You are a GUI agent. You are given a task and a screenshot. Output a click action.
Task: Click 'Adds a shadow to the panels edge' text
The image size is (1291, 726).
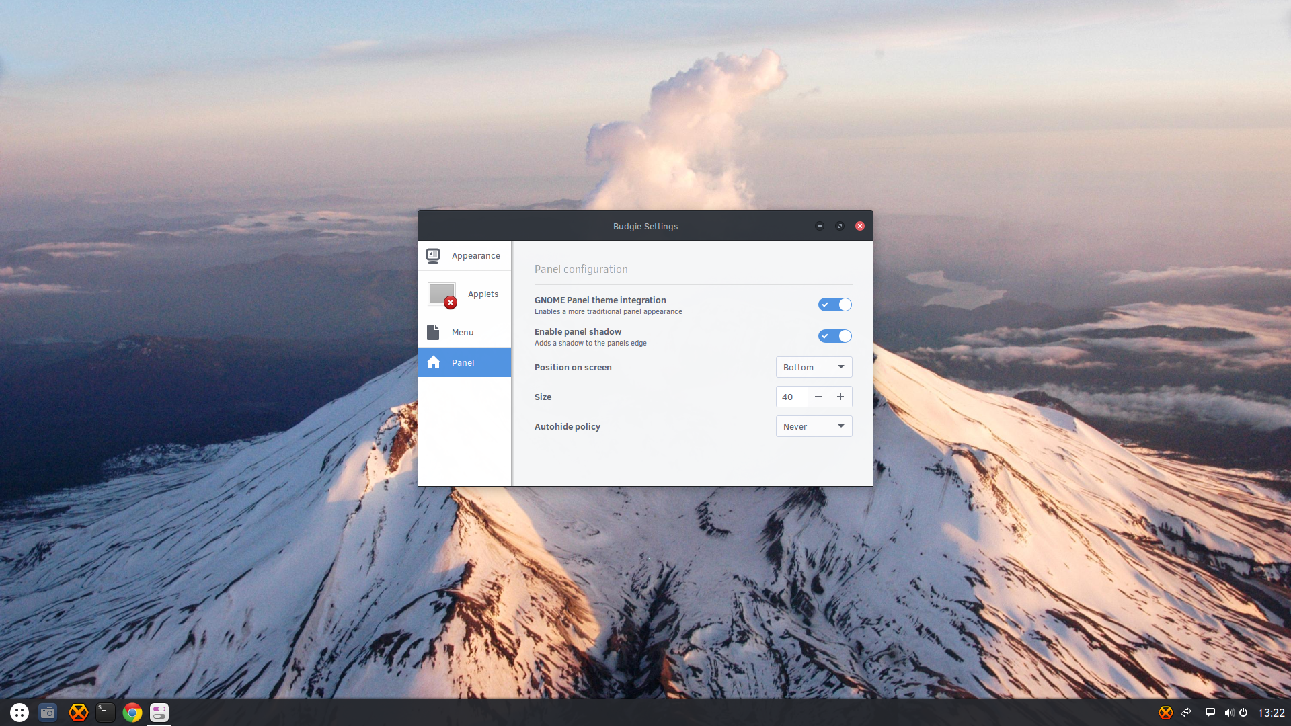coord(590,343)
